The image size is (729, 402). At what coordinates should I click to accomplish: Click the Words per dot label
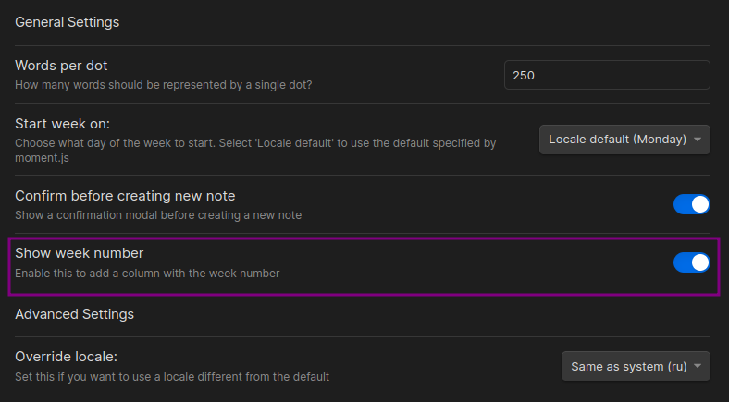[61, 66]
